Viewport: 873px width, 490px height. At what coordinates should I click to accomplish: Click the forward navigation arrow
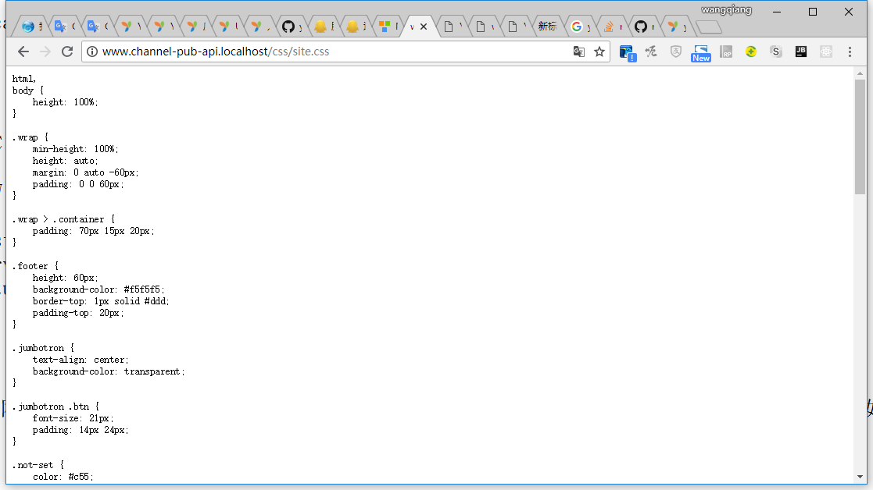[45, 51]
